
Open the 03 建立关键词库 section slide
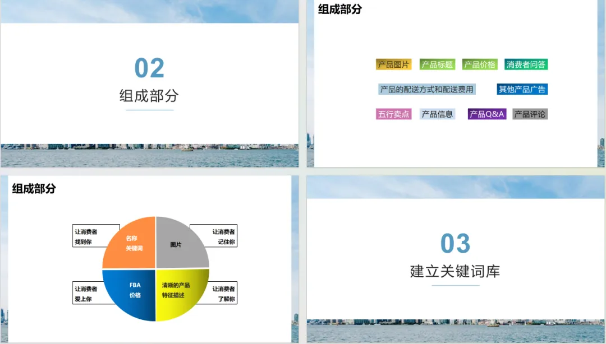(x=455, y=259)
